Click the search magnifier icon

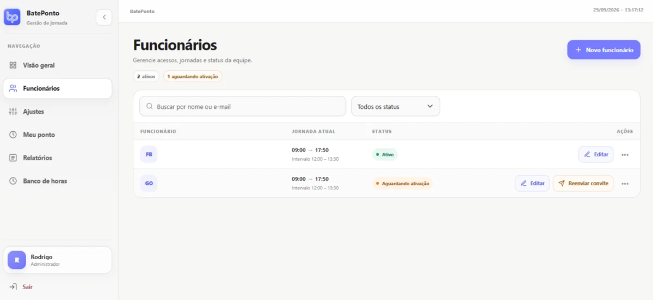pyautogui.click(x=150, y=107)
